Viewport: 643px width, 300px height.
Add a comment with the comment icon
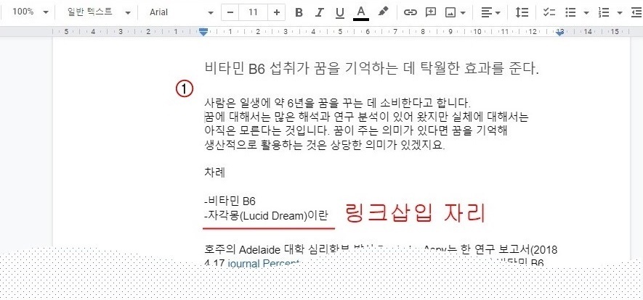pos(431,12)
